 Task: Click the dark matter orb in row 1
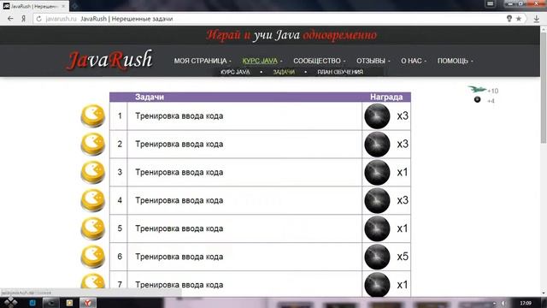point(377,116)
